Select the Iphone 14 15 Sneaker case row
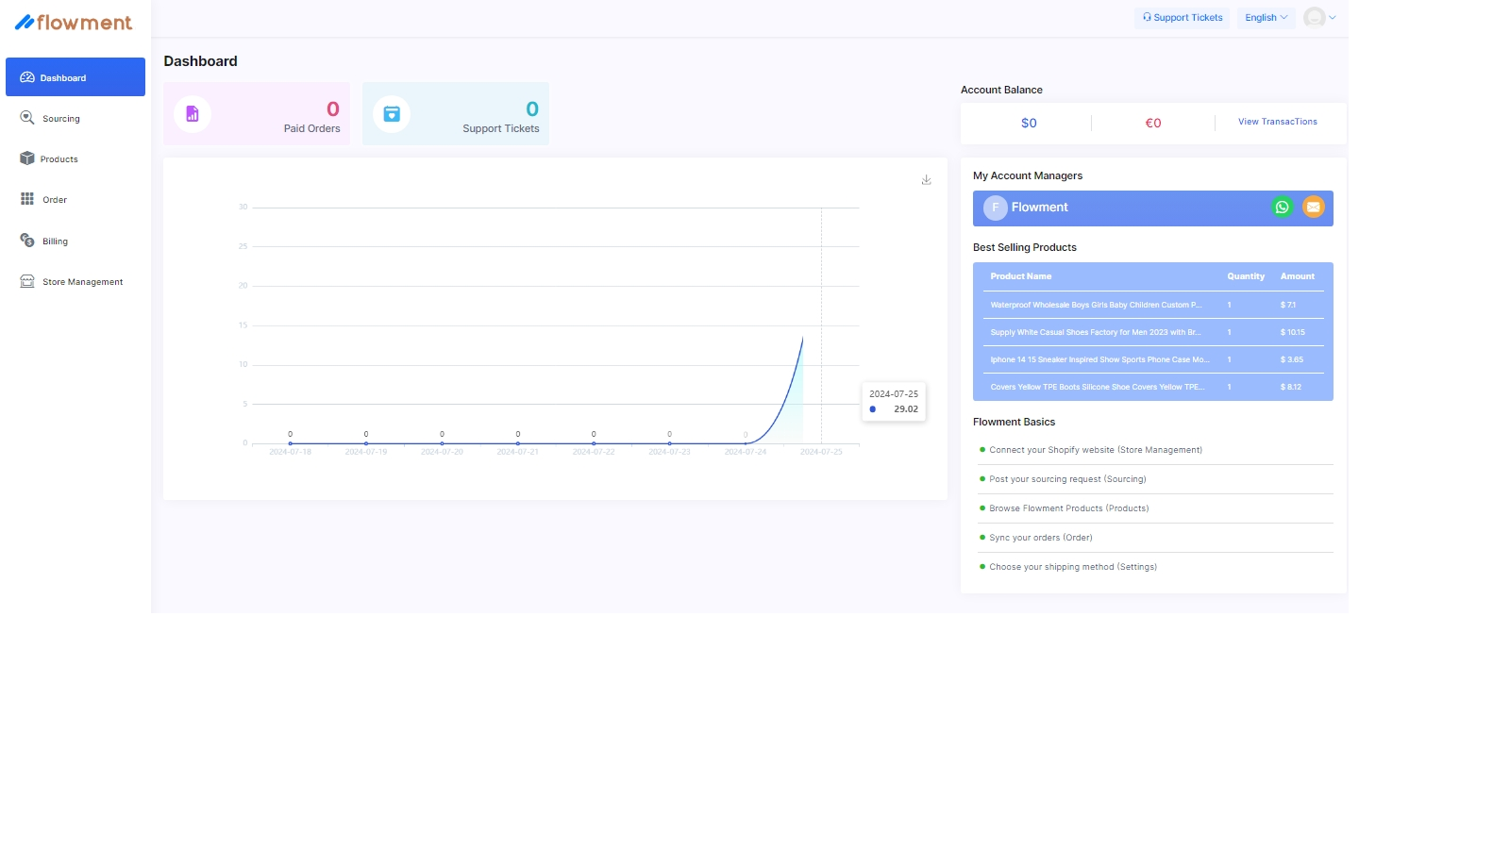Image resolution: width=1510 pixels, height=849 pixels. pyautogui.click(x=1153, y=359)
